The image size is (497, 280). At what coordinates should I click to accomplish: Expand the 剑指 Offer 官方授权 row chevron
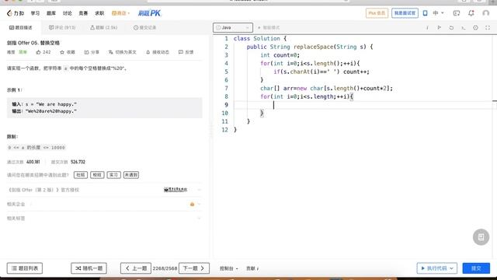[199, 190]
